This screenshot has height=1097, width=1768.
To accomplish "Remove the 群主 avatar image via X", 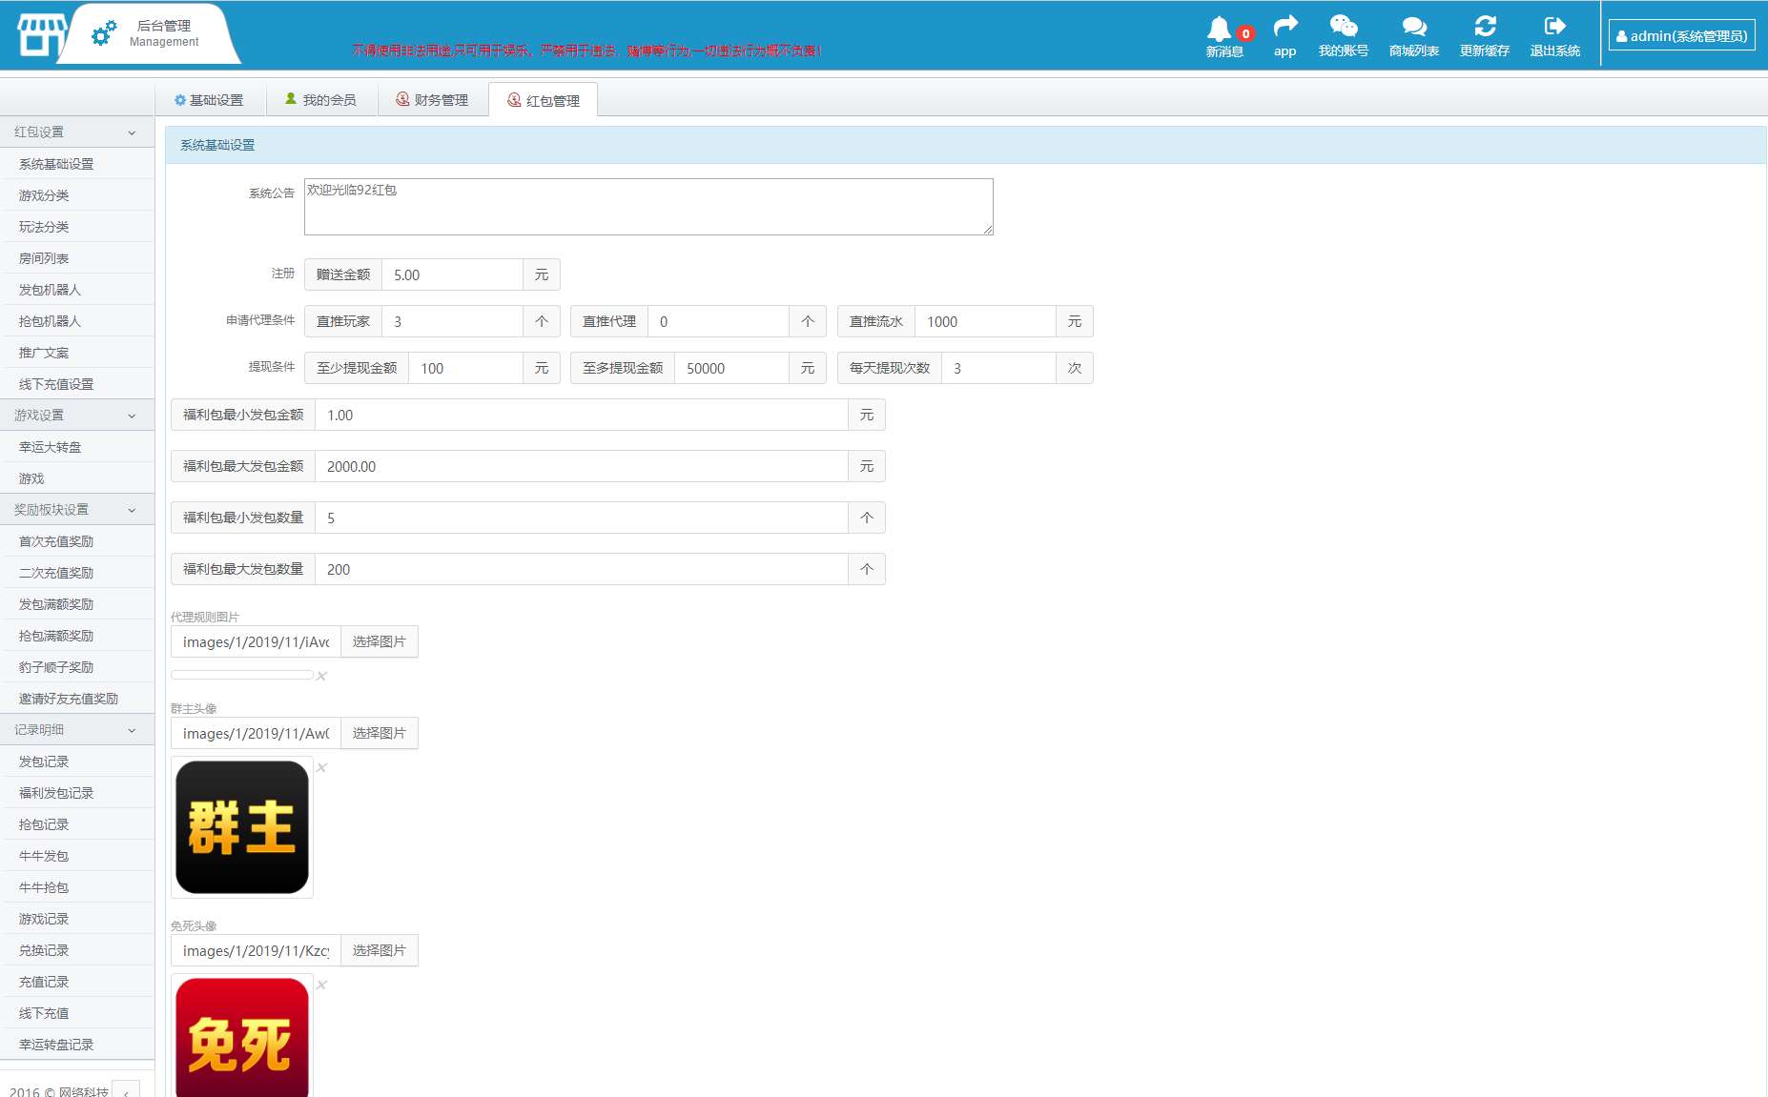I will coord(322,768).
